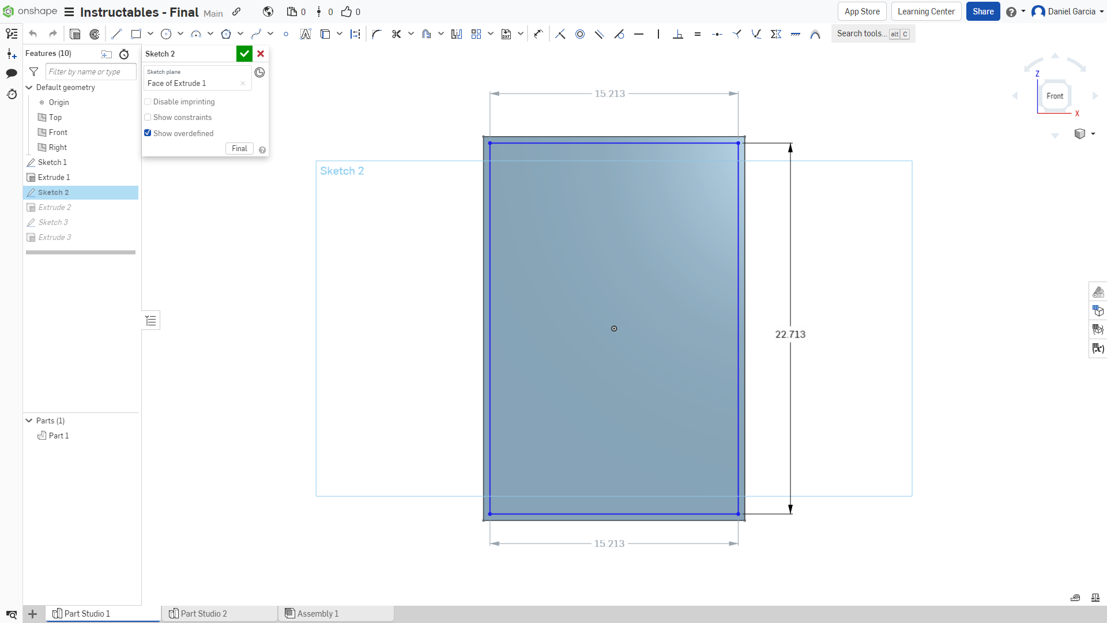Screen dimensions: 1107x623
Task: Activate the Sketch text tool
Action: (306, 34)
